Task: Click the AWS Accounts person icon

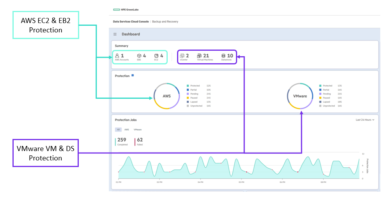Action: click(x=117, y=56)
